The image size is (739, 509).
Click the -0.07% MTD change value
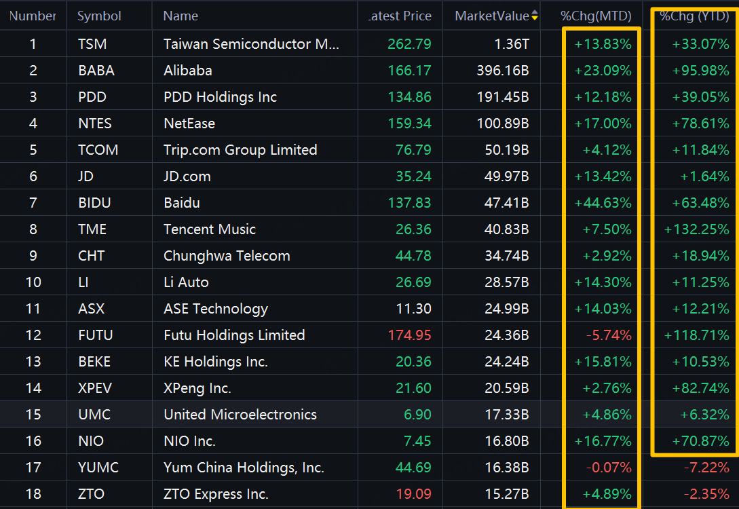609,467
